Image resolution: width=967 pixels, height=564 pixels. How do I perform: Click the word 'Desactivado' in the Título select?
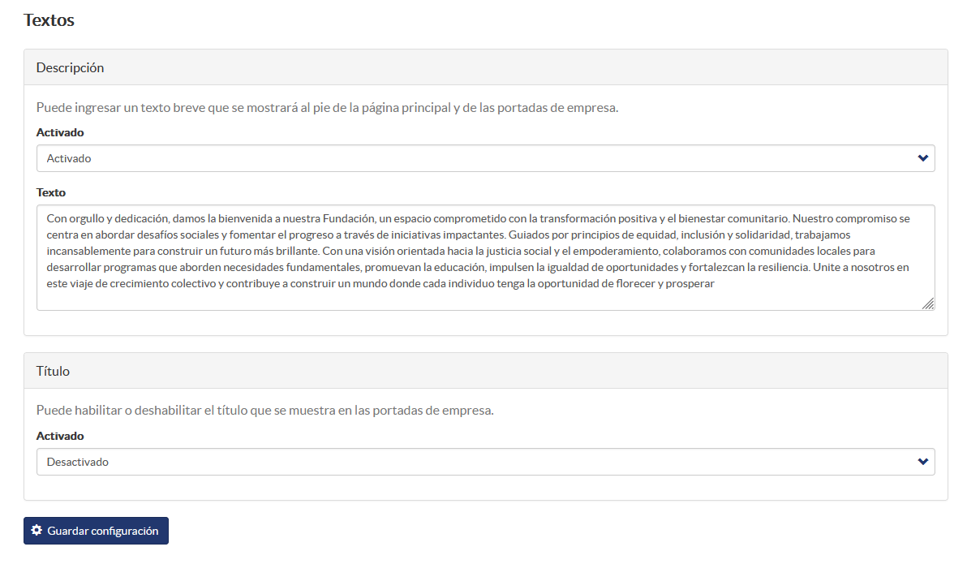click(x=78, y=462)
